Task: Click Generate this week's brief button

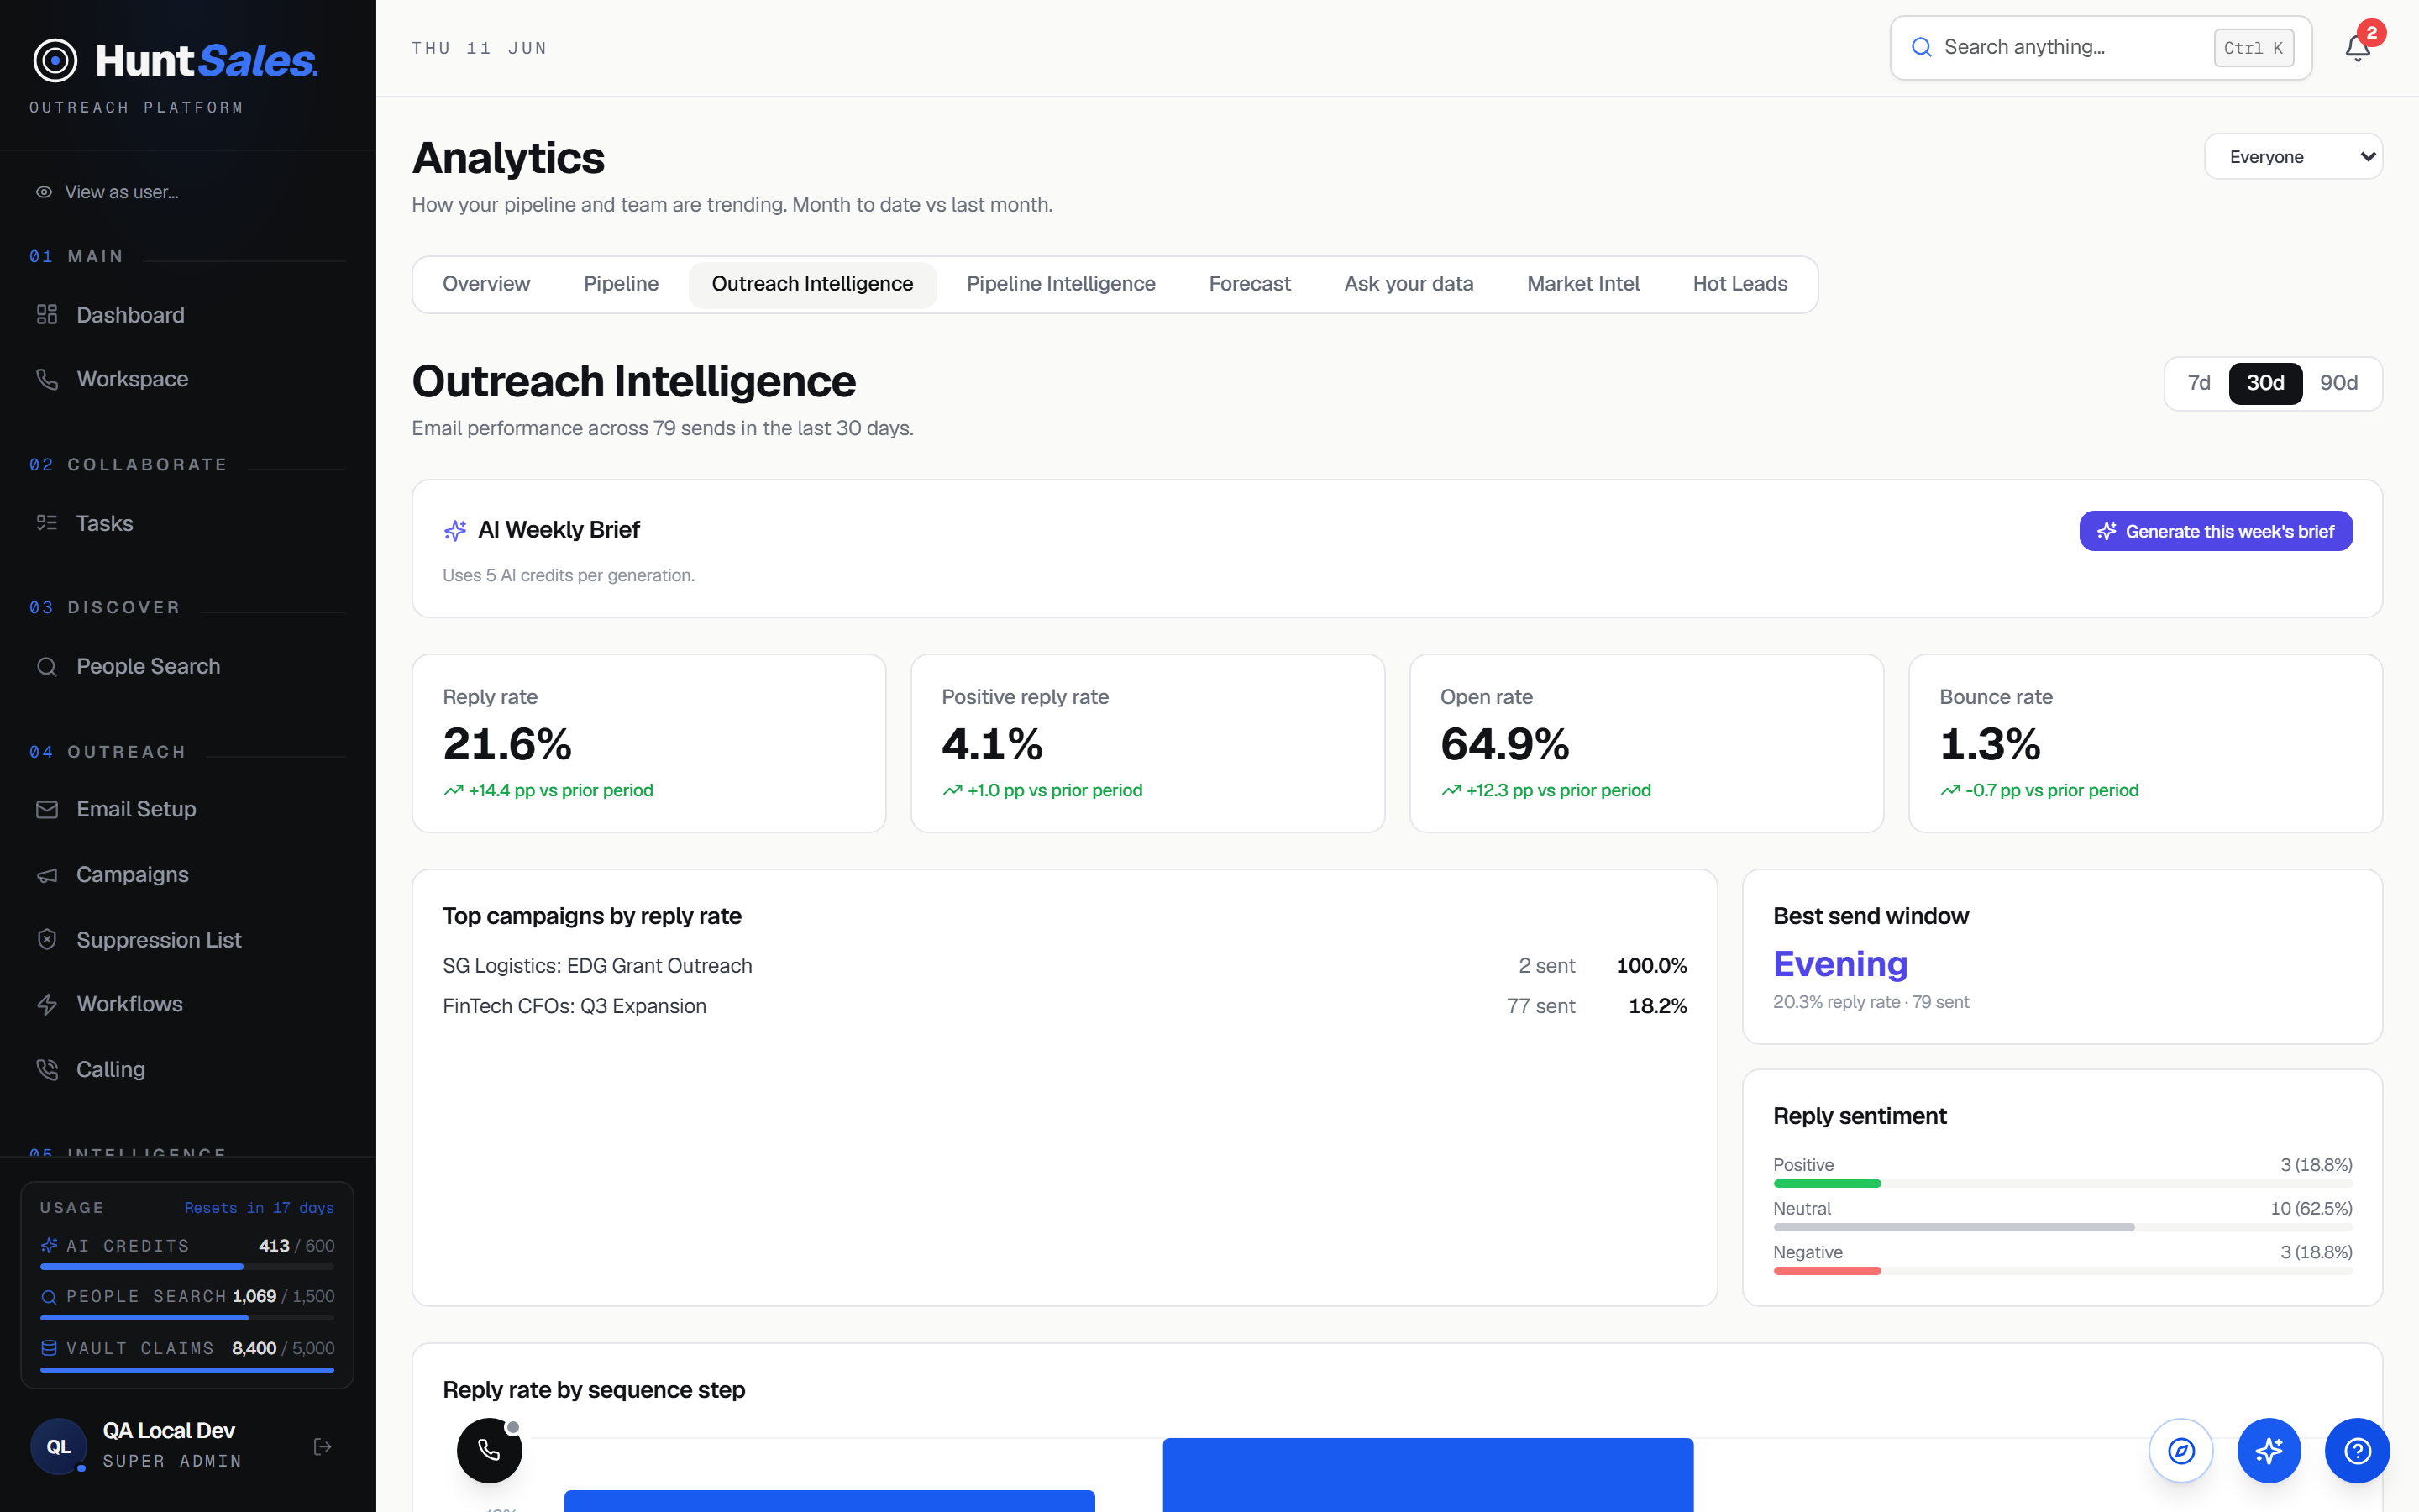Action: click(x=2215, y=531)
